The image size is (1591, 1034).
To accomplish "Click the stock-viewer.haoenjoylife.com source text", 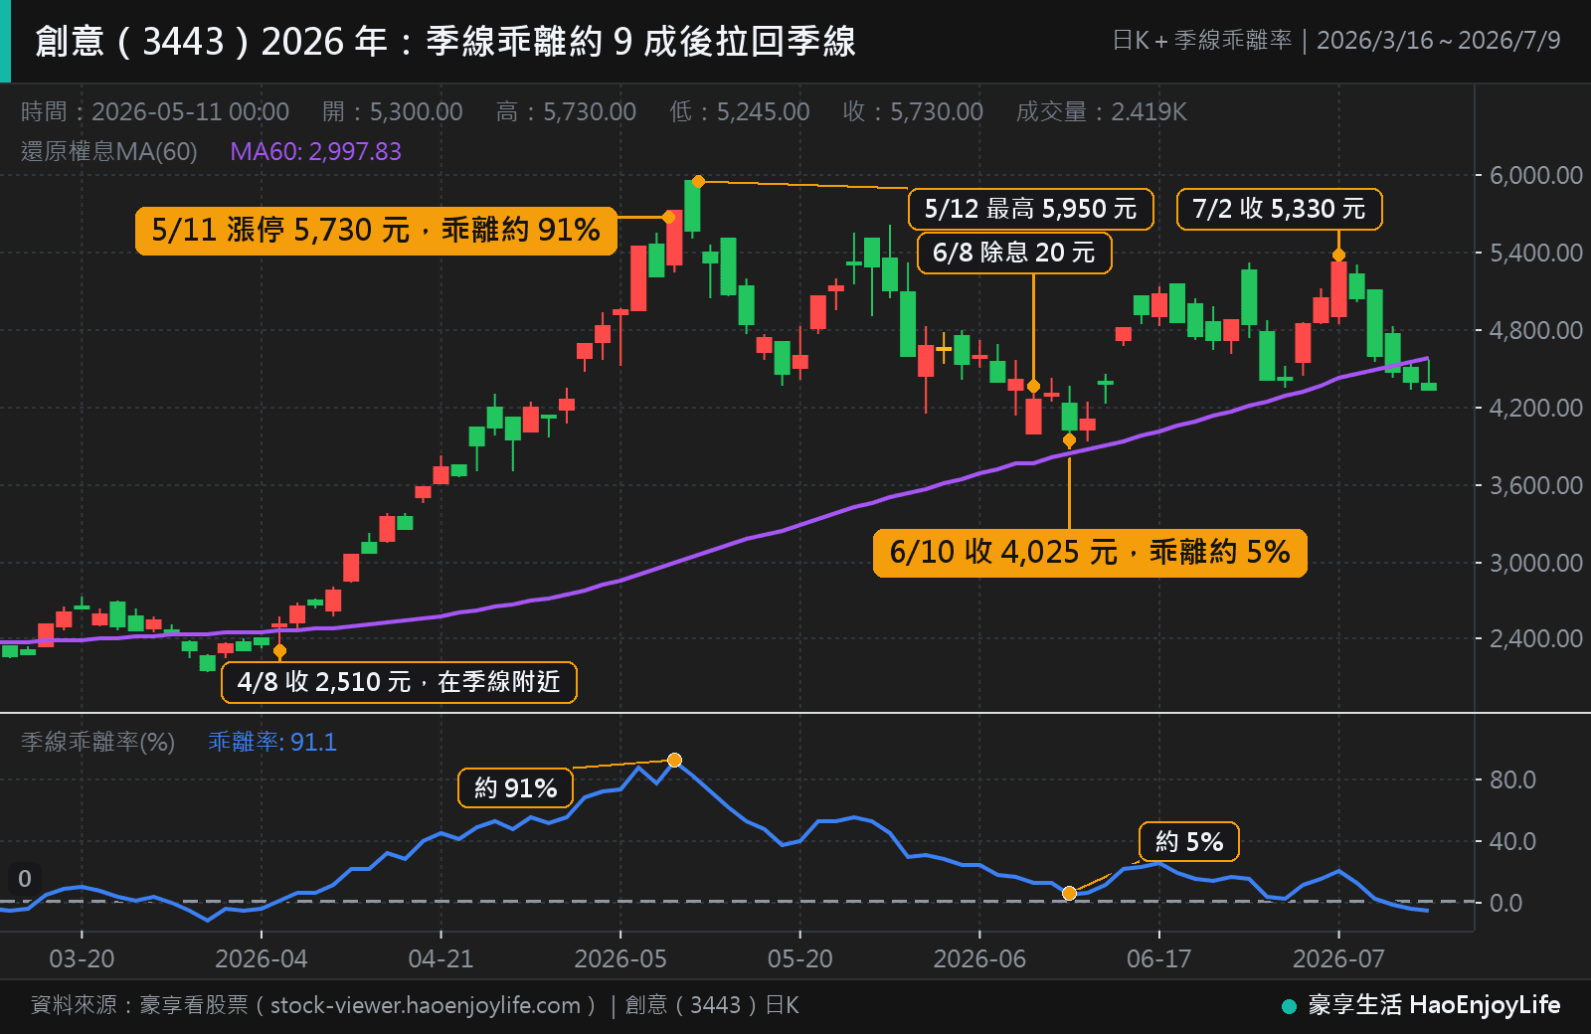I will pyautogui.click(x=426, y=1005).
